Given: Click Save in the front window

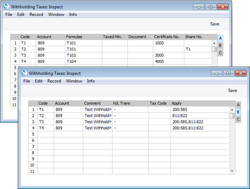Looking at the screenshot, I should pyautogui.click(x=232, y=90).
